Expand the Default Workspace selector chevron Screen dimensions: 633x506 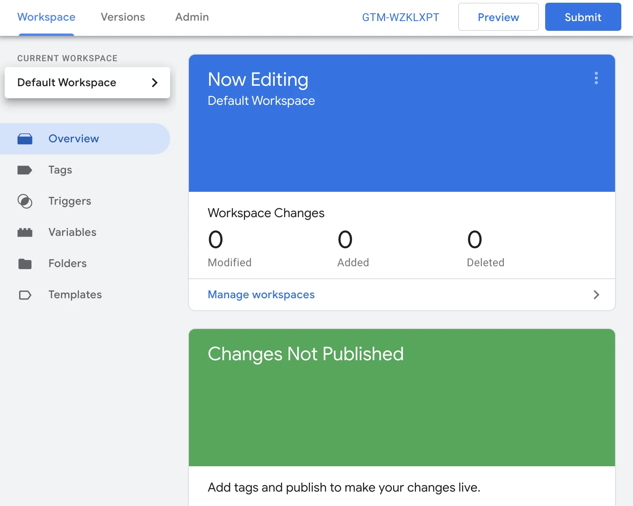(x=155, y=83)
